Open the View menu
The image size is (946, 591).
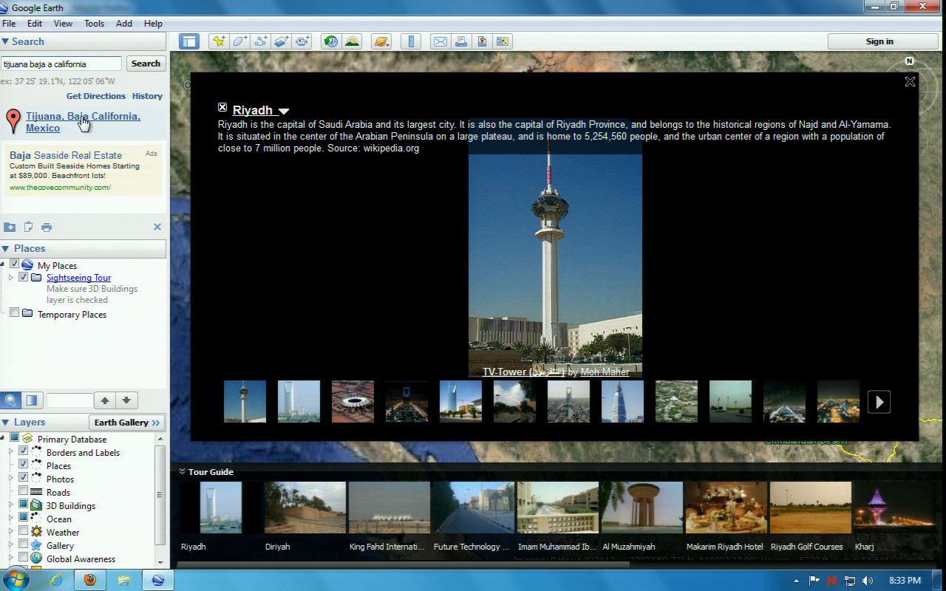tap(63, 24)
